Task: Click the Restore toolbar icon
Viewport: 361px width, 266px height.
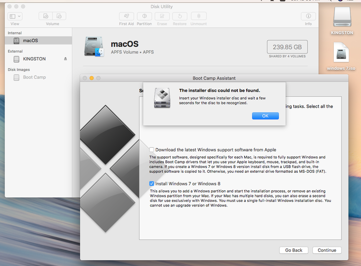Action: (x=180, y=16)
